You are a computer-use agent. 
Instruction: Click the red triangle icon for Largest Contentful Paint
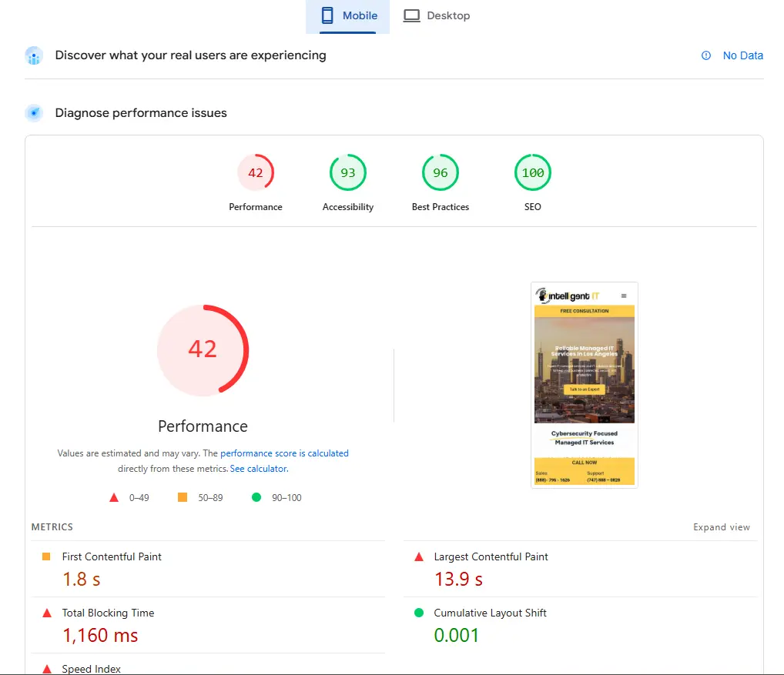click(419, 556)
